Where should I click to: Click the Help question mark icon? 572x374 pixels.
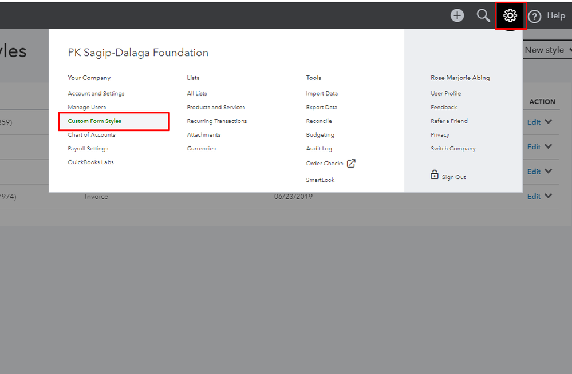534,17
